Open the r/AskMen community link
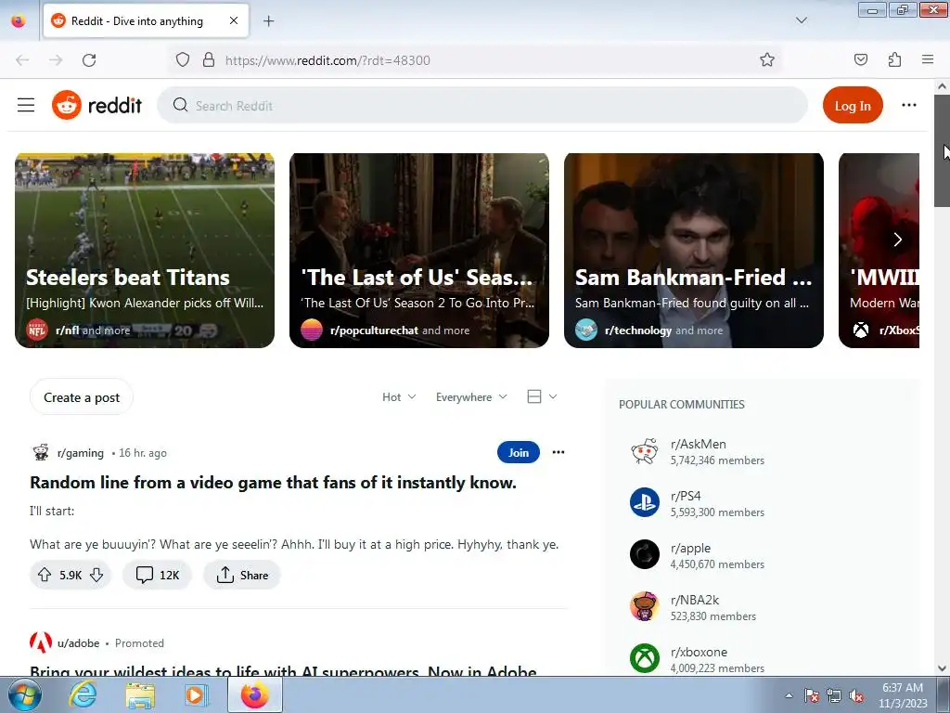 698,445
